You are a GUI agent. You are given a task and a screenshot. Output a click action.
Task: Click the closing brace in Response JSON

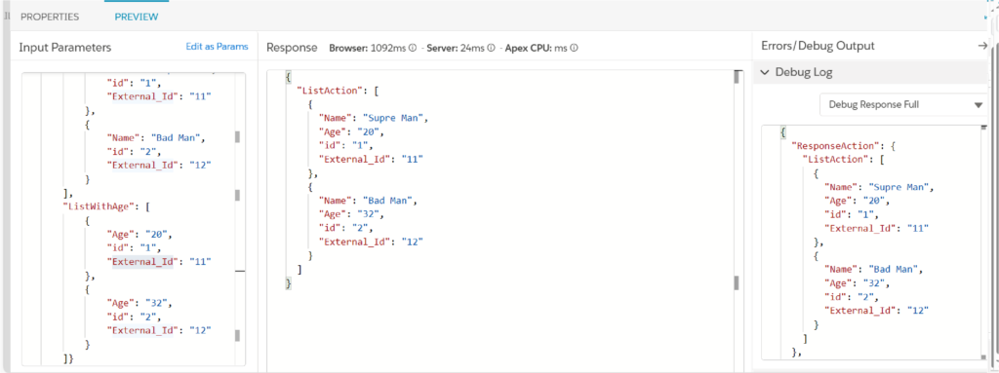[x=288, y=283]
